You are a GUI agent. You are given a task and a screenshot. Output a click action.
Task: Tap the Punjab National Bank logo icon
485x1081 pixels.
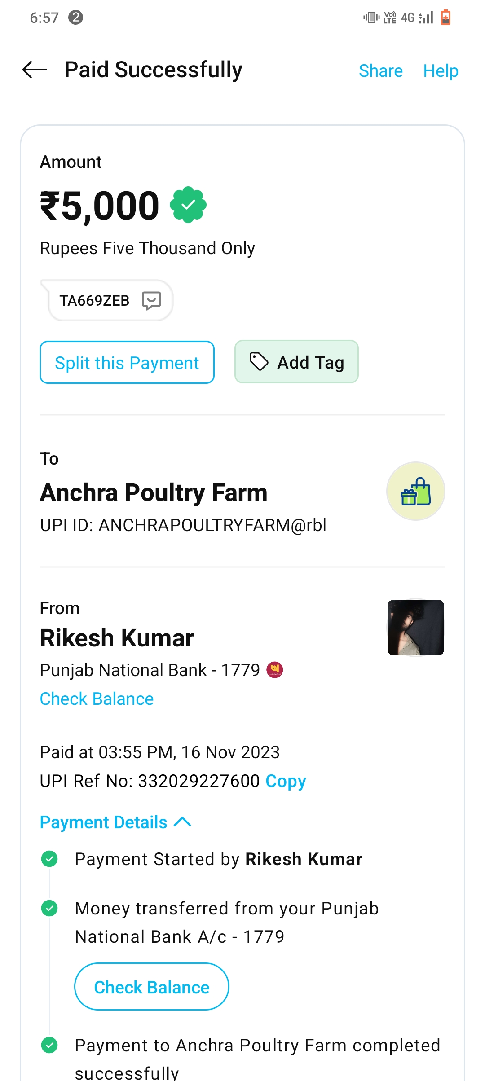click(x=275, y=670)
